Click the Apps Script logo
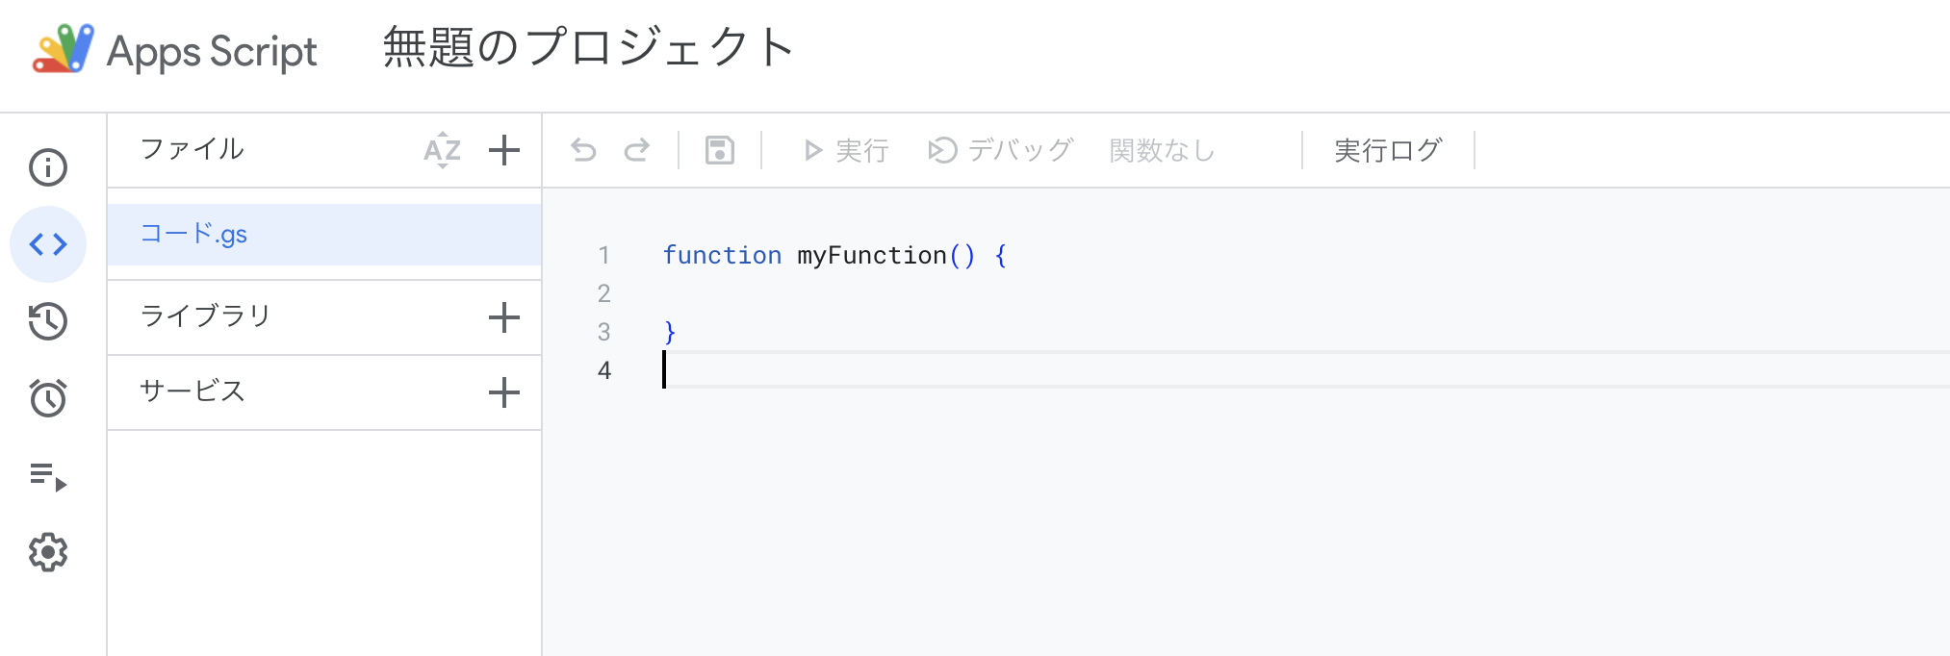This screenshot has height=656, width=1950. 64,49
